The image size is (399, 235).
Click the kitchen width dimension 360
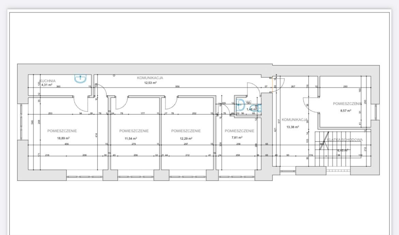coord(58,86)
